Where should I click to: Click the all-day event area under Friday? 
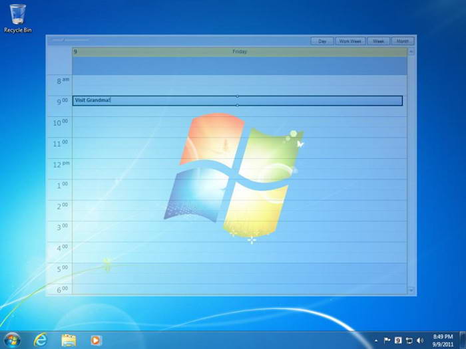[x=240, y=66]
